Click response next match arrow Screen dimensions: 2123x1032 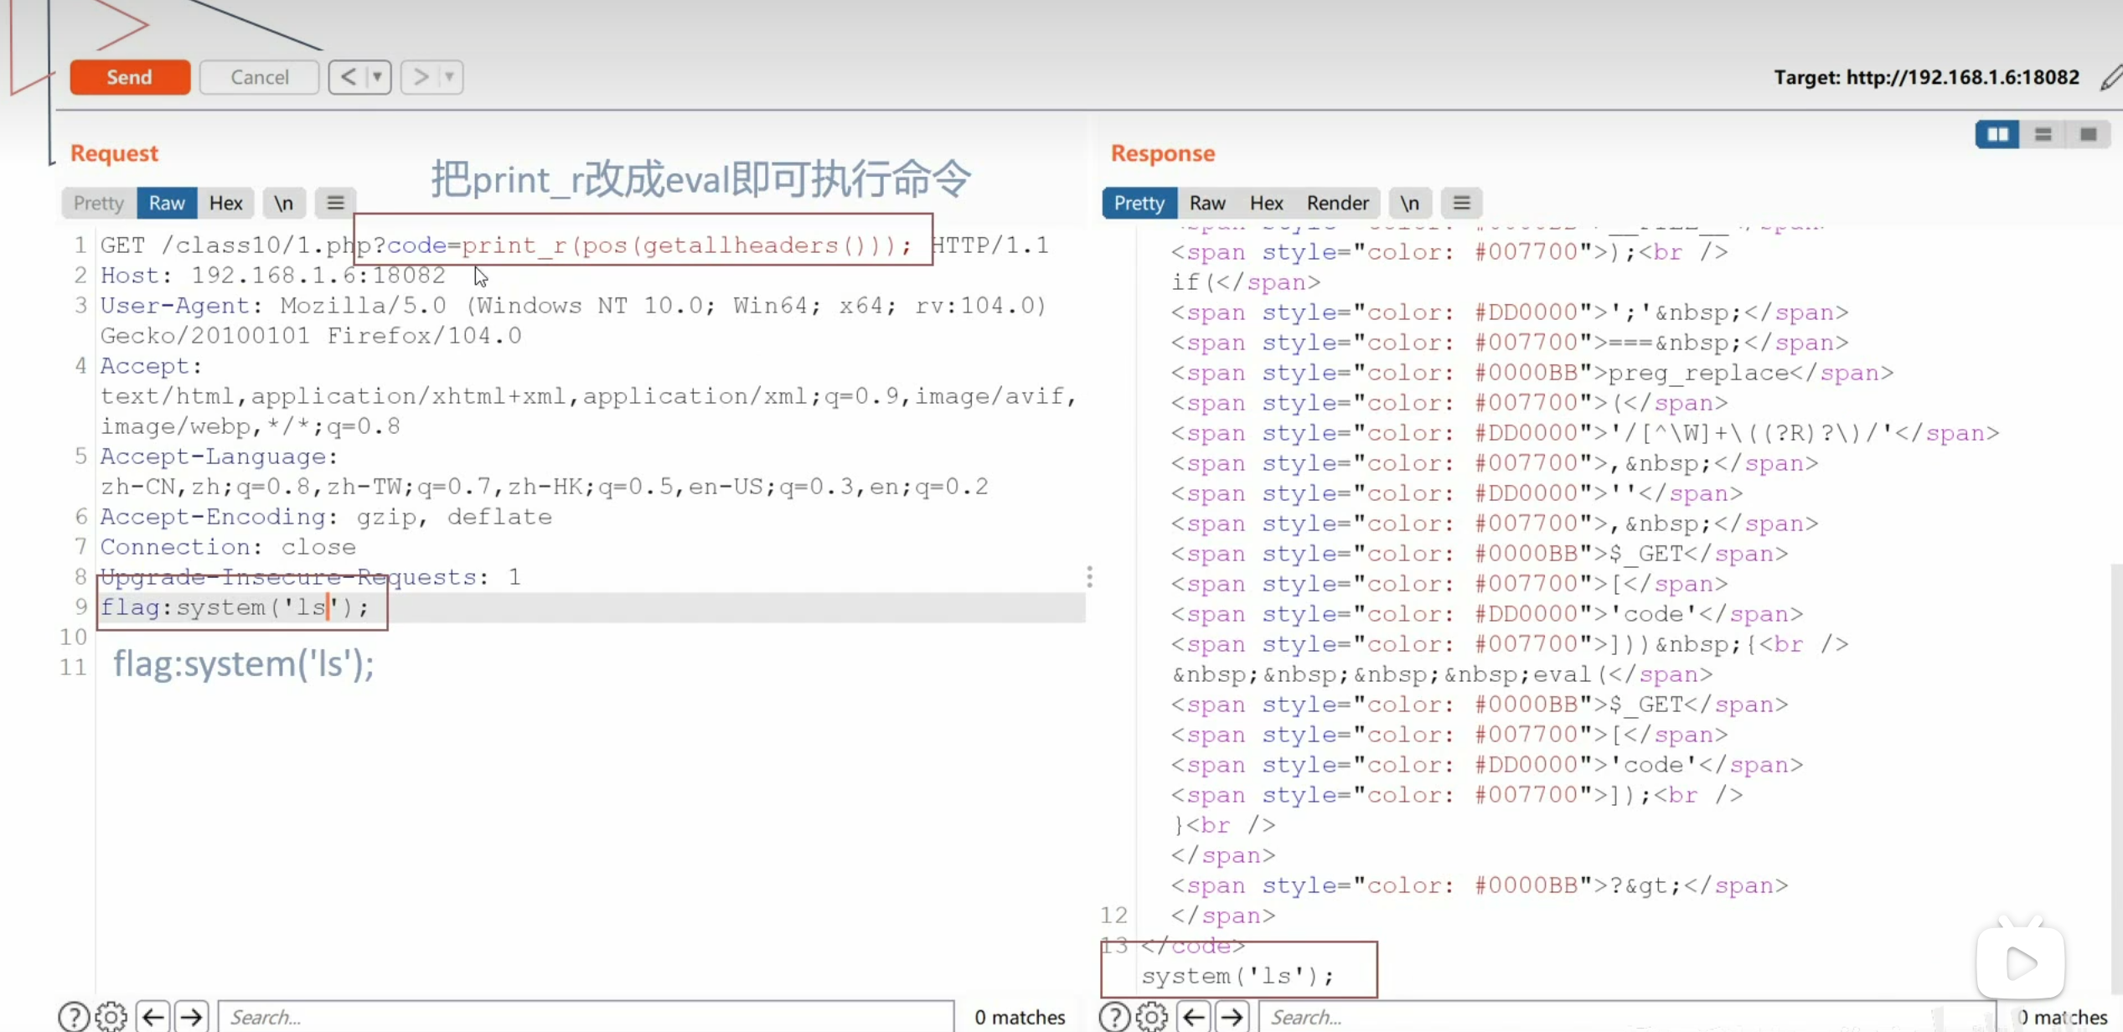(x=1232, y=1016)
